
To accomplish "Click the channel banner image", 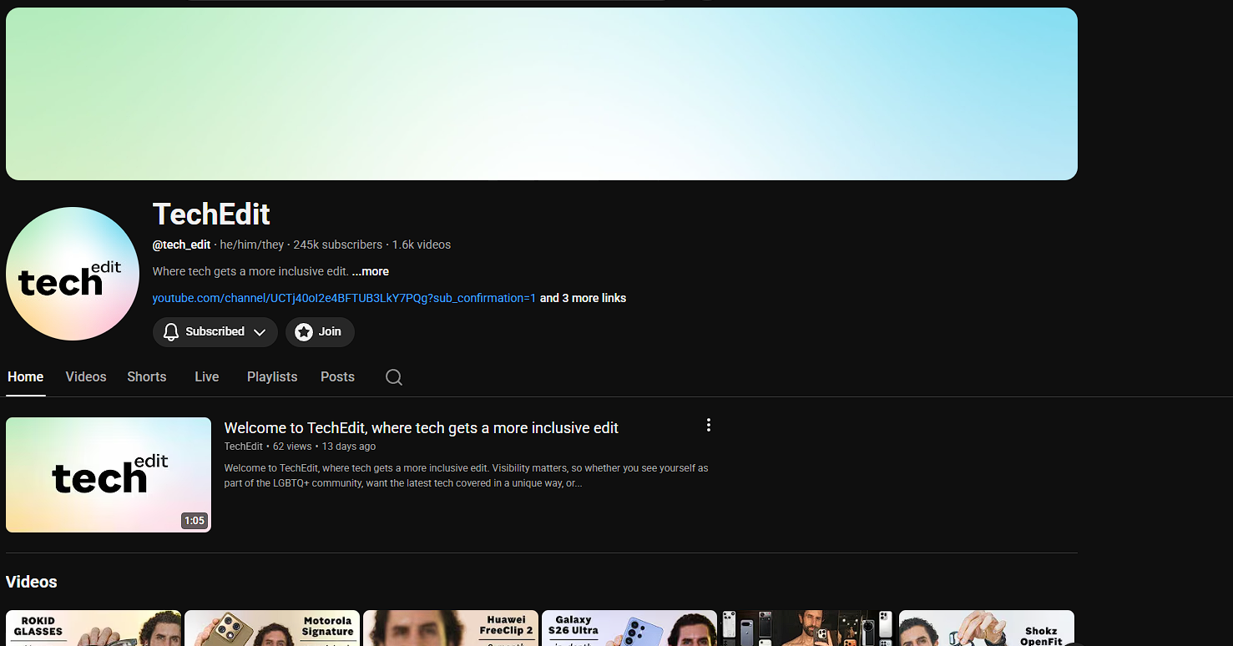I will pos(542,94).
